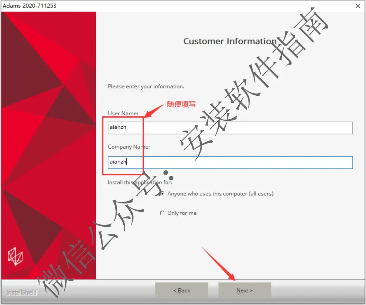Image resolution: width=366 pixels, height=305 pixels.
Task: Click the InstallShield logo text
Action: [x=22, y=292]
